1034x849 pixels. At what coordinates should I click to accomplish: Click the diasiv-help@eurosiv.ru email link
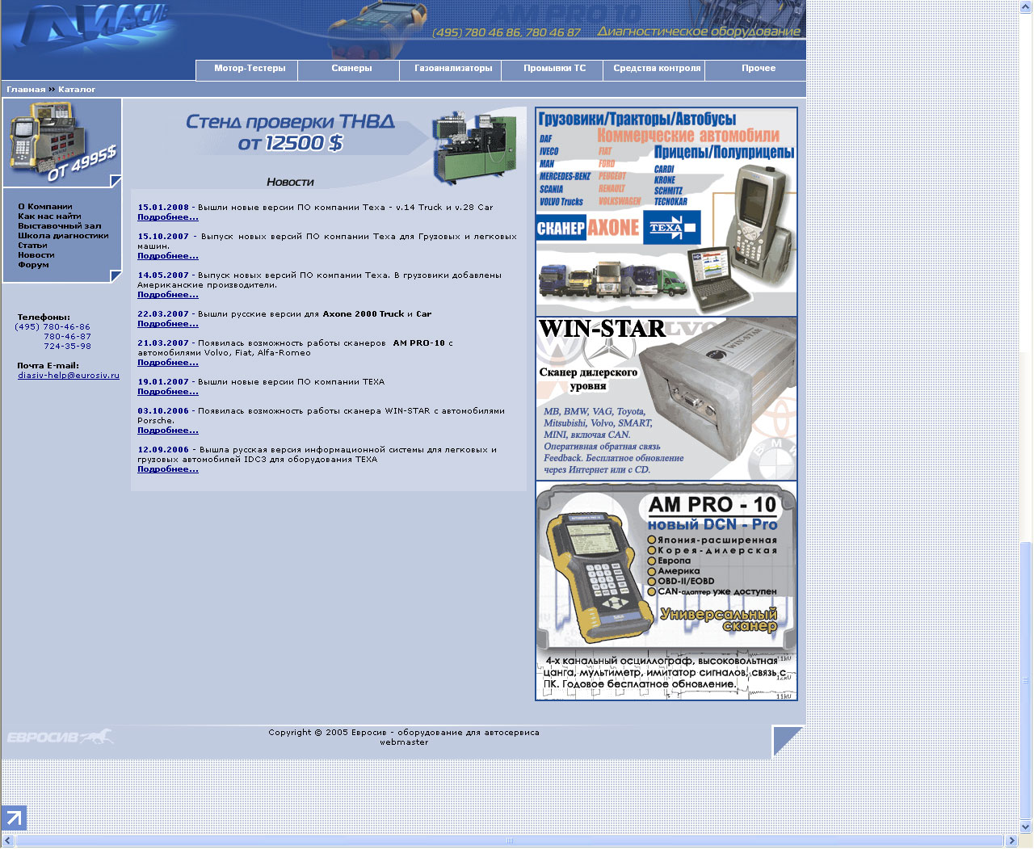tap(69, 376)
